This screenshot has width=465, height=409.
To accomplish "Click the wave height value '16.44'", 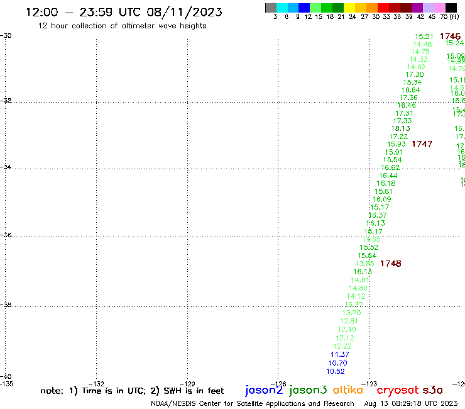I will pos(388,176).
